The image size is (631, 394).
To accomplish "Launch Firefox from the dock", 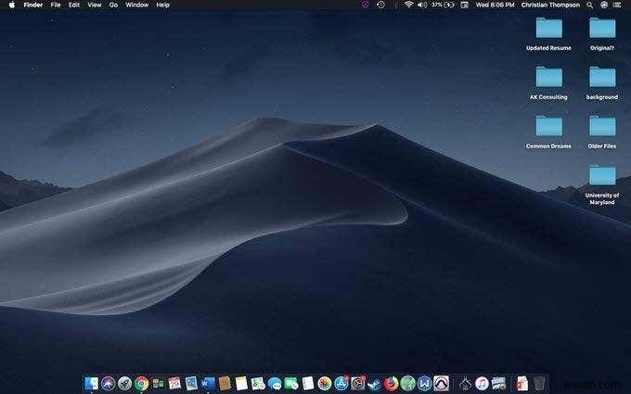I will [x=391, y=384].
